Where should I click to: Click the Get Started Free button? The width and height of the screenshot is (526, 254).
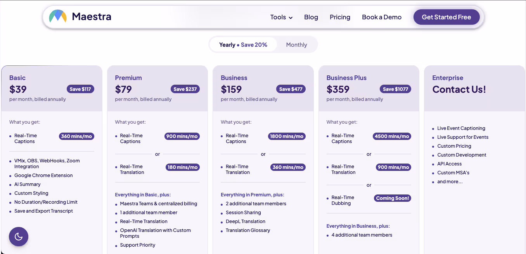(x=446, y=17)
